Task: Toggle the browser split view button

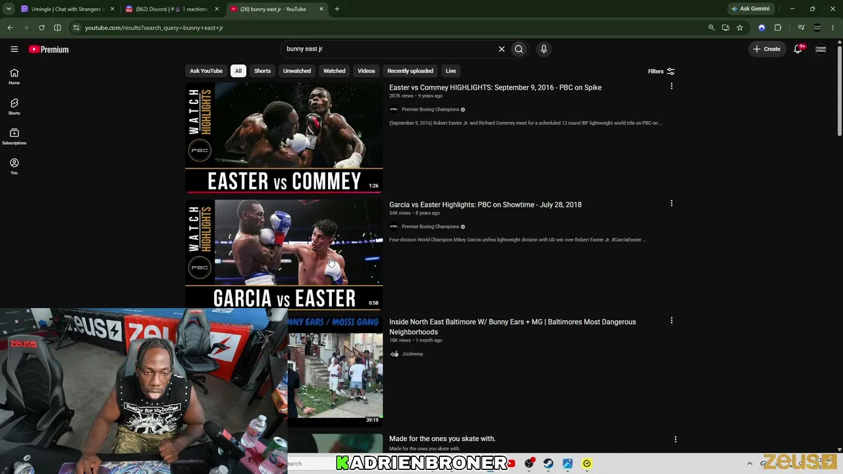Action: (x=57, y=28)
